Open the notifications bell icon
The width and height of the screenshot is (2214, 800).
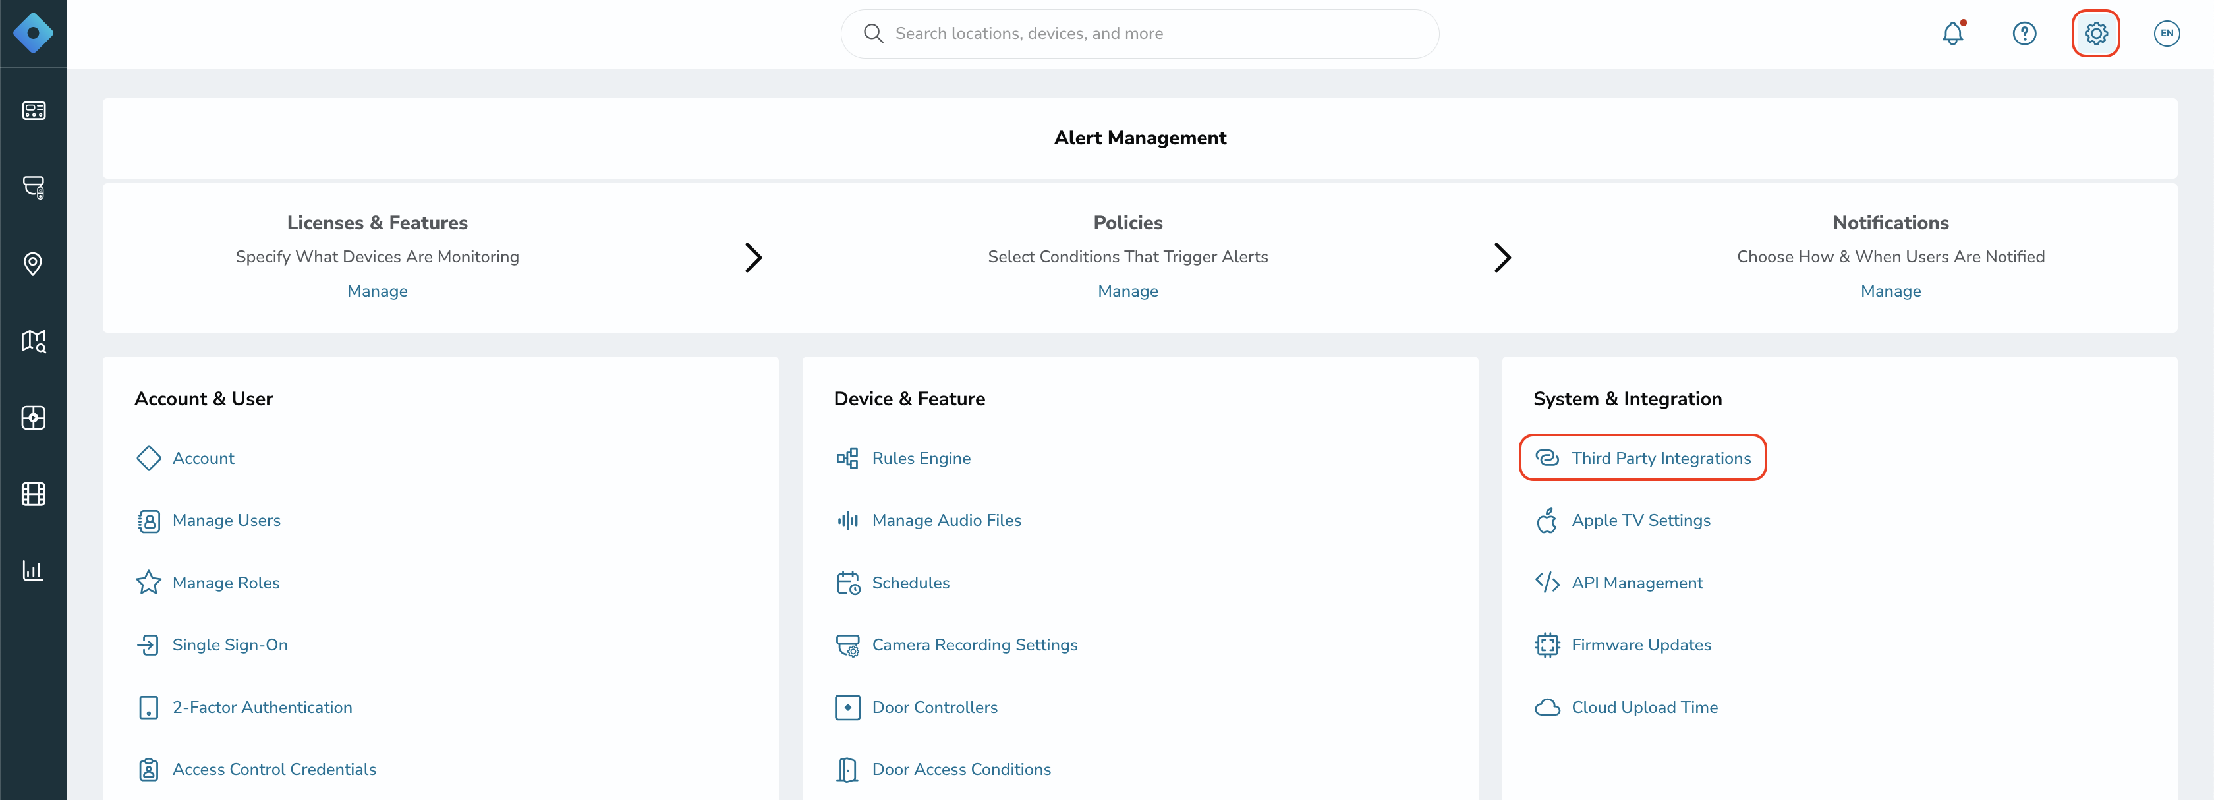[x=1952, y=34]
